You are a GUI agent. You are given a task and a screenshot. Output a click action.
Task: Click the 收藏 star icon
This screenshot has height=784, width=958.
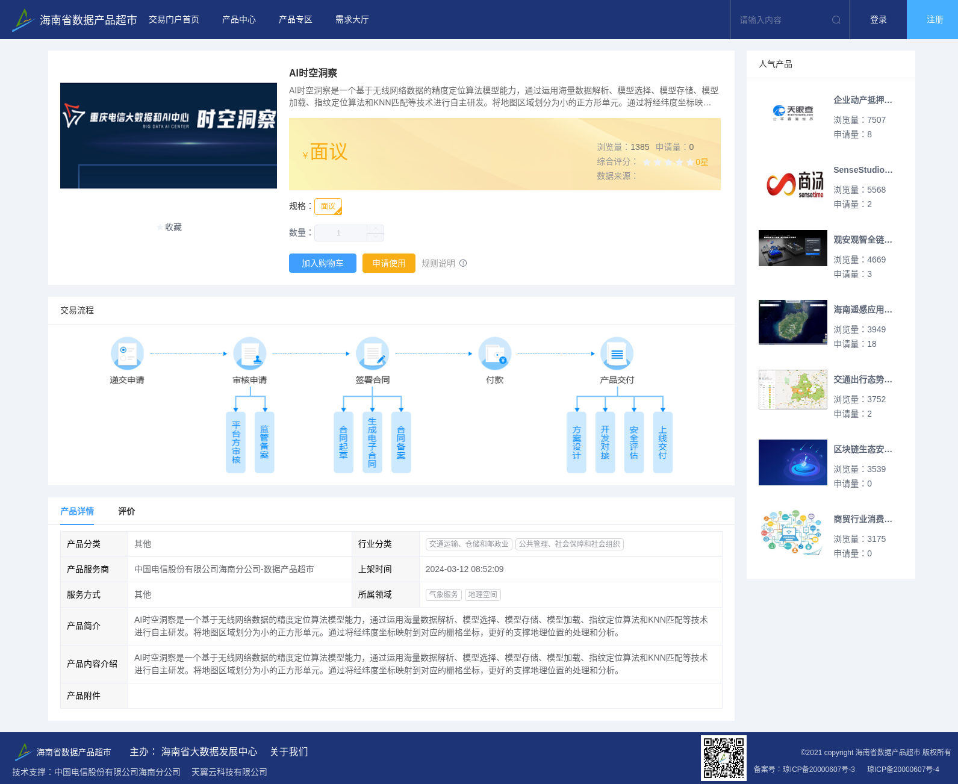coord(160,227)
